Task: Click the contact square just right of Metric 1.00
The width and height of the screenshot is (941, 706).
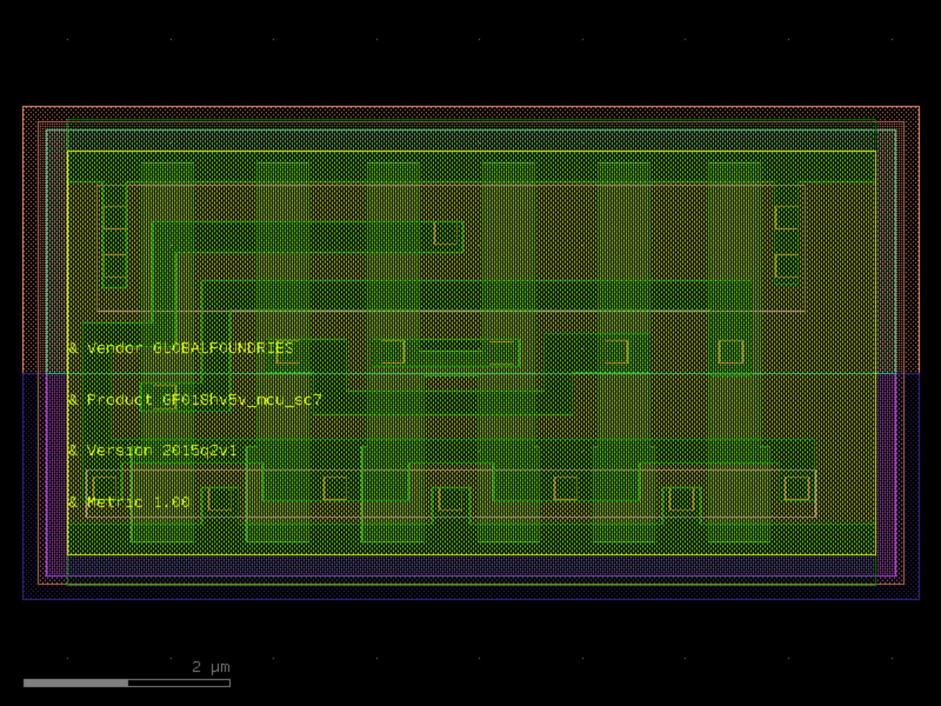Action: [221, 499]
